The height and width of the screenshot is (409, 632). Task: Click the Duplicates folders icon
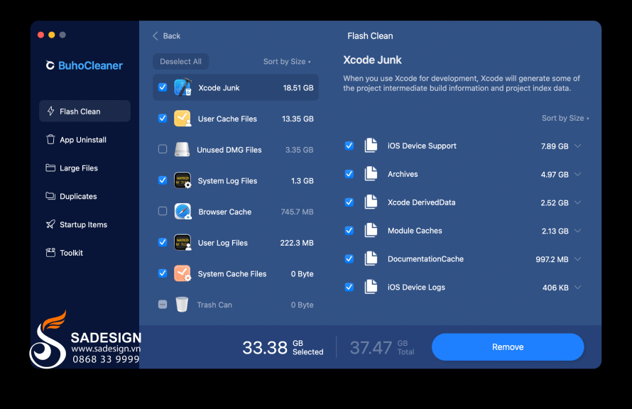coord(50,196)
